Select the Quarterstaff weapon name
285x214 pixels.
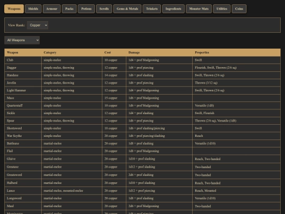point(15,106)
